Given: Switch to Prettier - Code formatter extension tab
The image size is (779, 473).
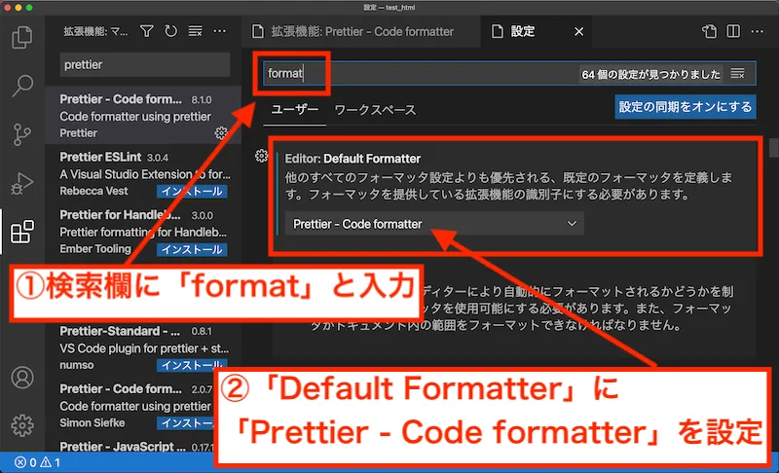Looking at the screenshot, I should (x=361, y=32).
